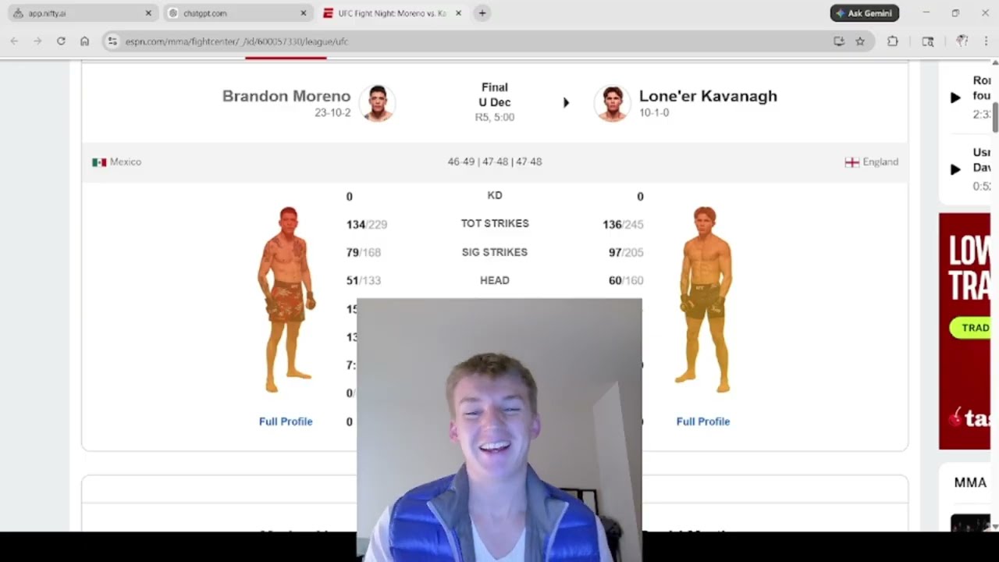
Task: Click the Mexico flag icon
Action: (99, 162)
